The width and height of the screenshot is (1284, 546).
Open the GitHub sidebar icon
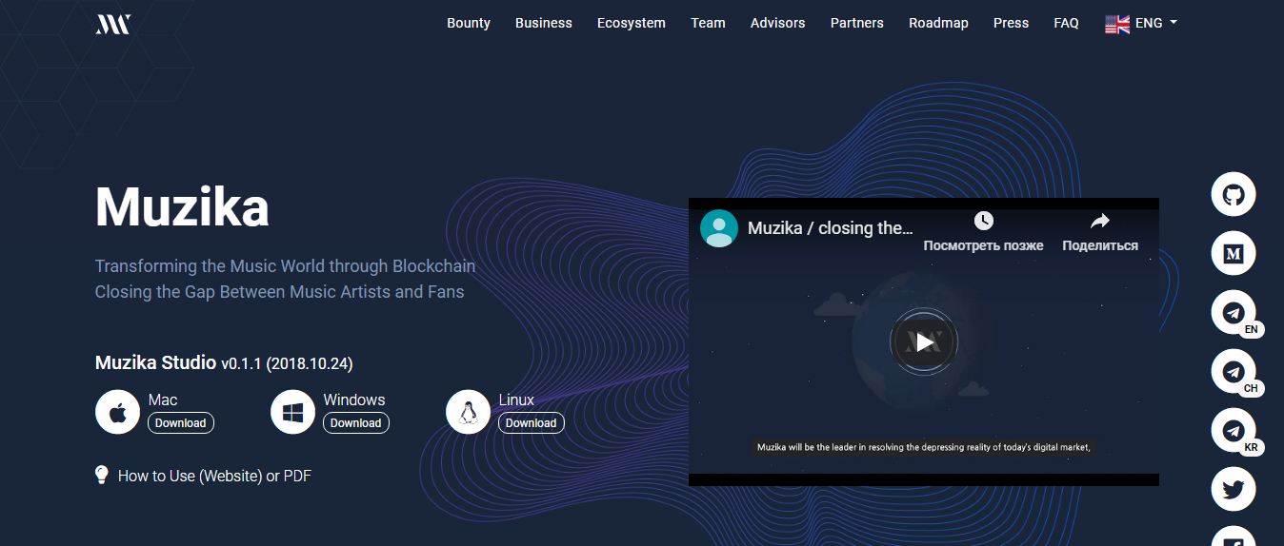pyautogui.click(x=1234, y=195)
